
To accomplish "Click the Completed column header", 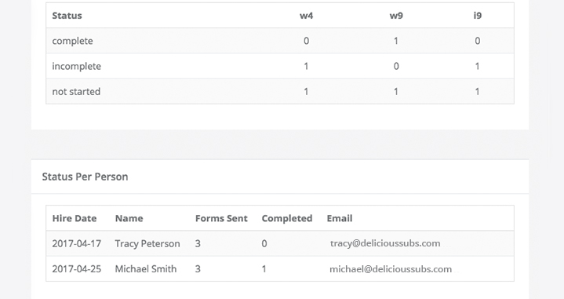I will pyautogui.click(x=286, y=218).
